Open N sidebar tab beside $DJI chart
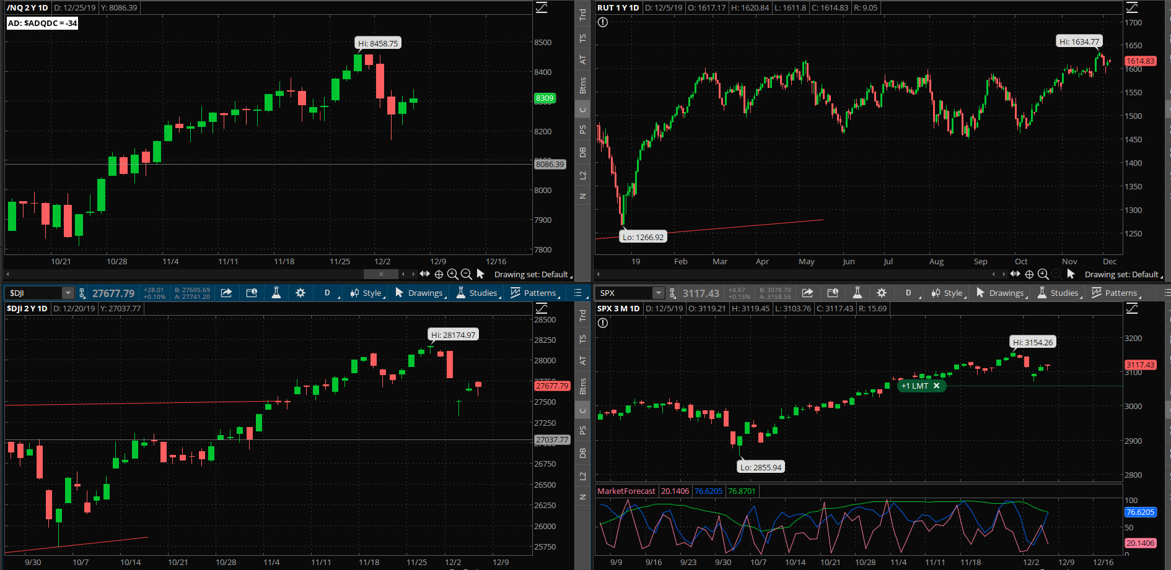The width and height of the screenshot is (1171, 570). pyautogui.click(x=582, y=497)
